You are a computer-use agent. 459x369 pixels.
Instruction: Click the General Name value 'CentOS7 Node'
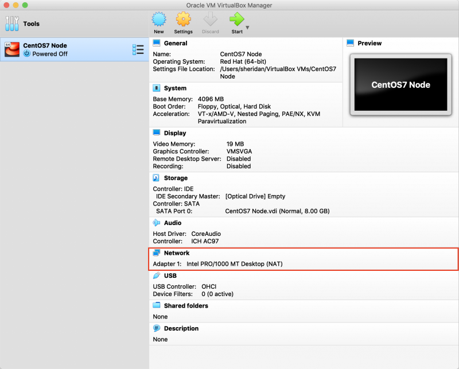(x=241, y=54)
